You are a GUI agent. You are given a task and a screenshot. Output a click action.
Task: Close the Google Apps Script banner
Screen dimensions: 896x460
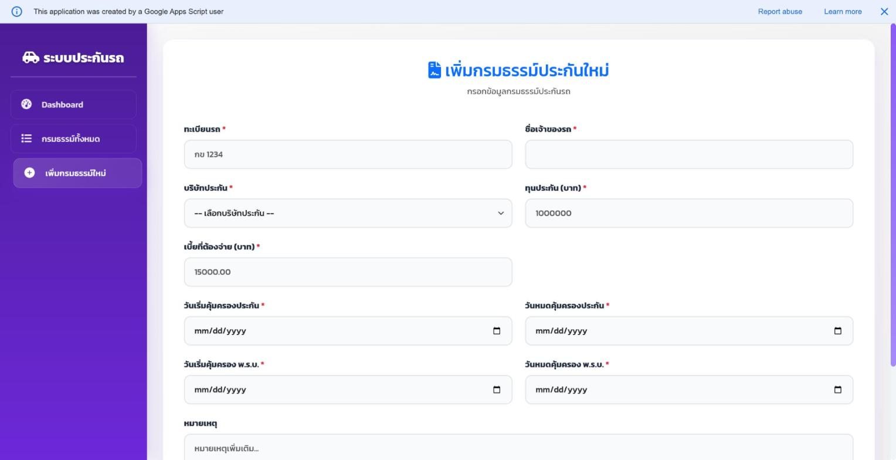point(884,12)
